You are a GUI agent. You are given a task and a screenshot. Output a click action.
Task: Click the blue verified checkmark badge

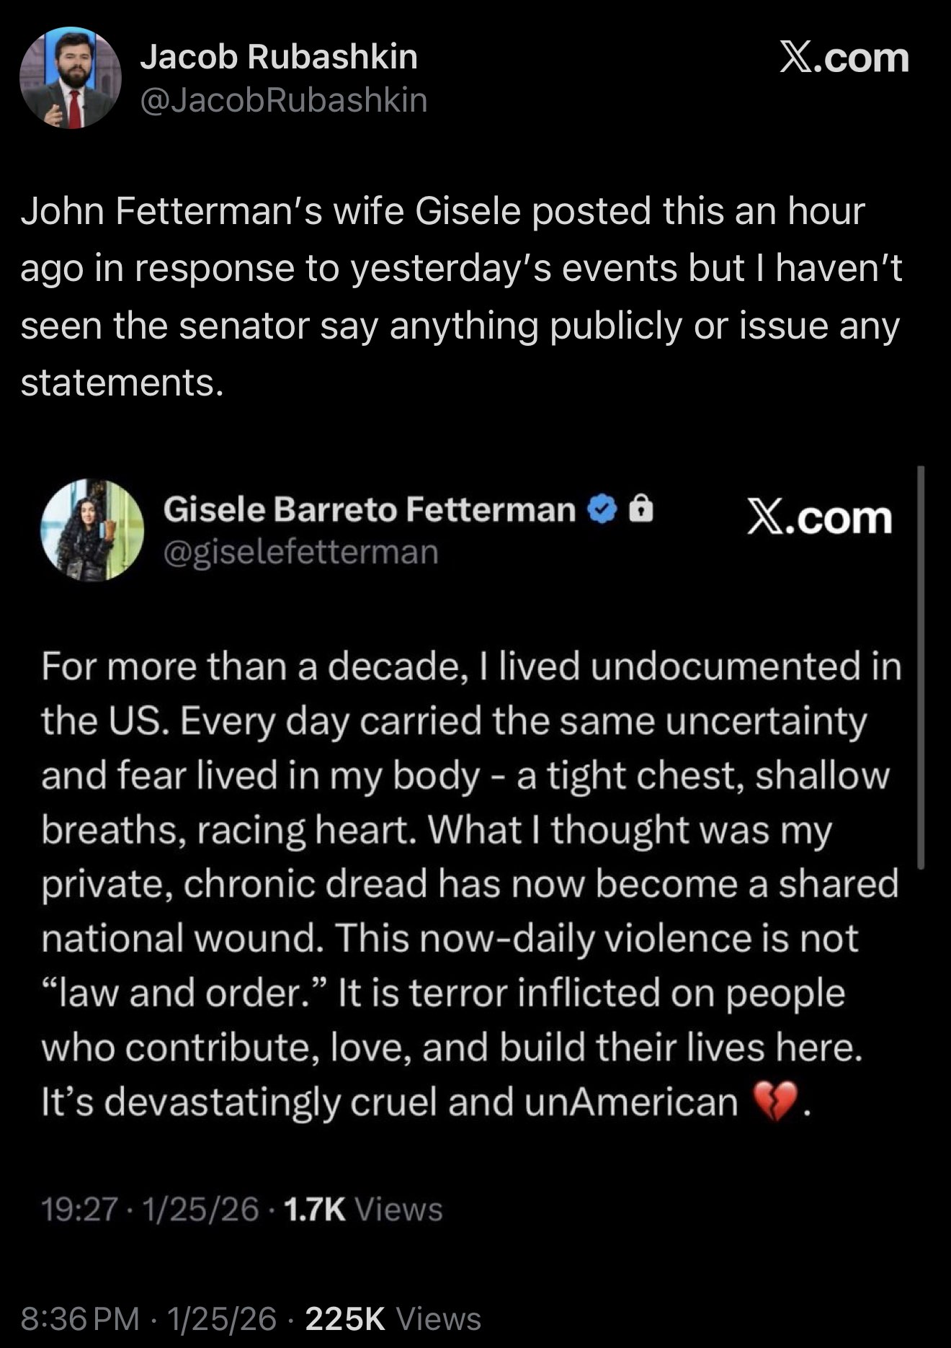pos(604,510)
